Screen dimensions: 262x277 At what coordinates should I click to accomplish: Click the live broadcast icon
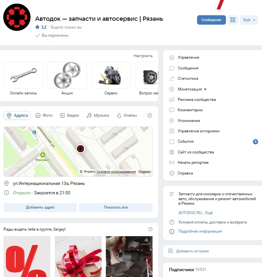(x=172, y=163)
